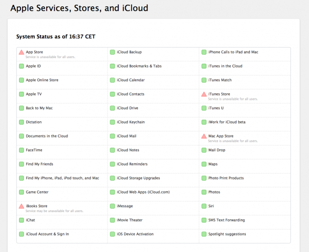
Task: Select the SMS Text Forwarding label
Action: (x=227, y=220)
